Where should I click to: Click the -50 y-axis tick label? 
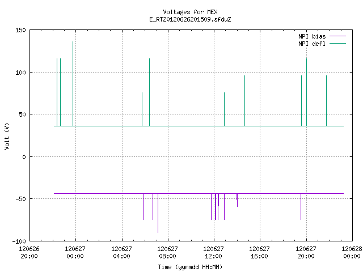[20, 199]
